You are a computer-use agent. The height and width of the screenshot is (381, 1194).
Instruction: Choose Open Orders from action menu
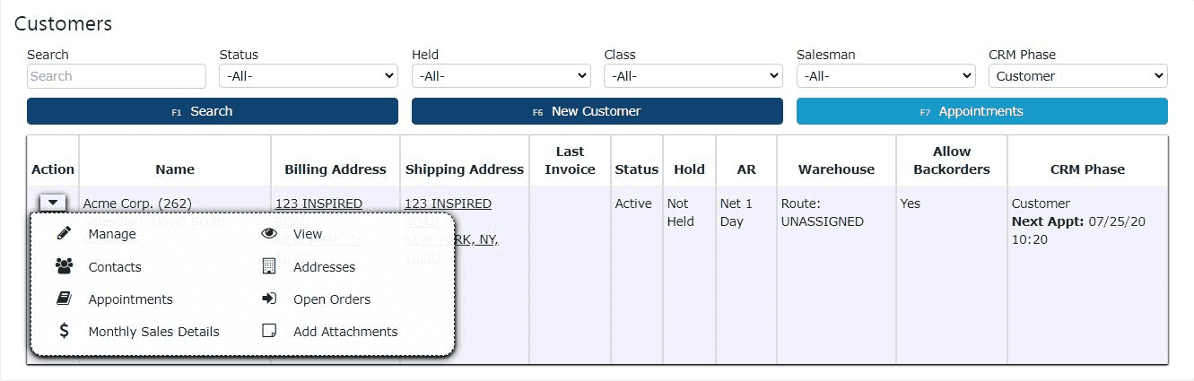[332, 299]
